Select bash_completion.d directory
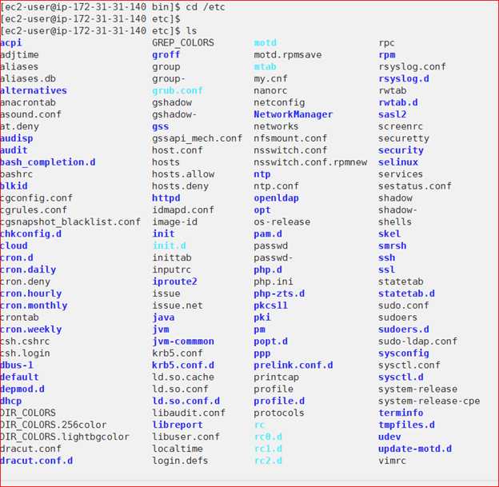Screen dimensions: 499x487 click(x=48, y=162)
